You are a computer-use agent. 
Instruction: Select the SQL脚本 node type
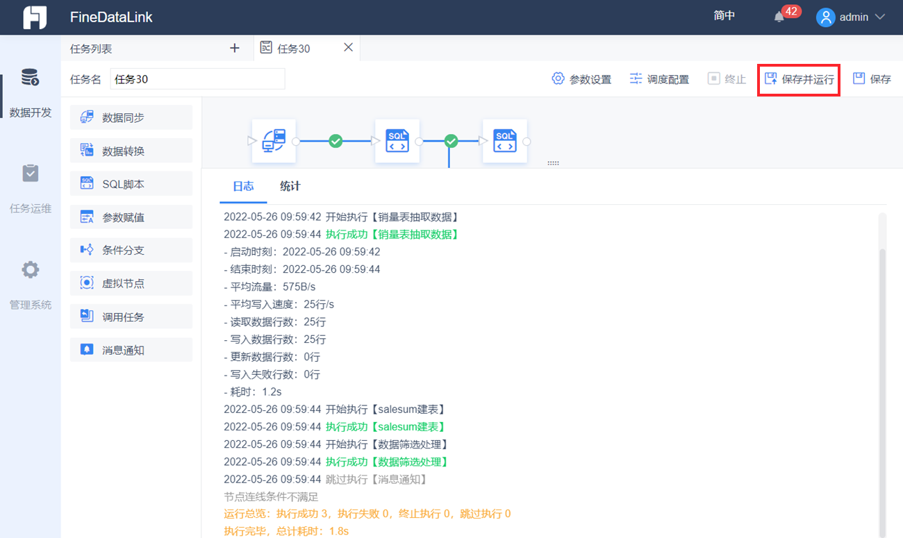pyautogui.click(x=131, y=184)
